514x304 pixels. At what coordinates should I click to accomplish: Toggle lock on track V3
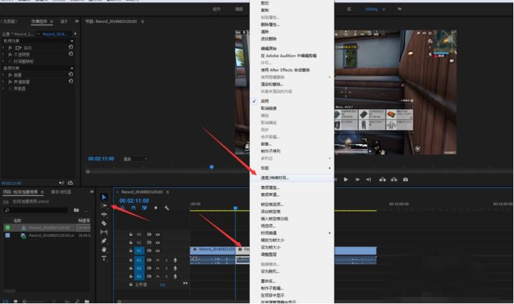131,235
